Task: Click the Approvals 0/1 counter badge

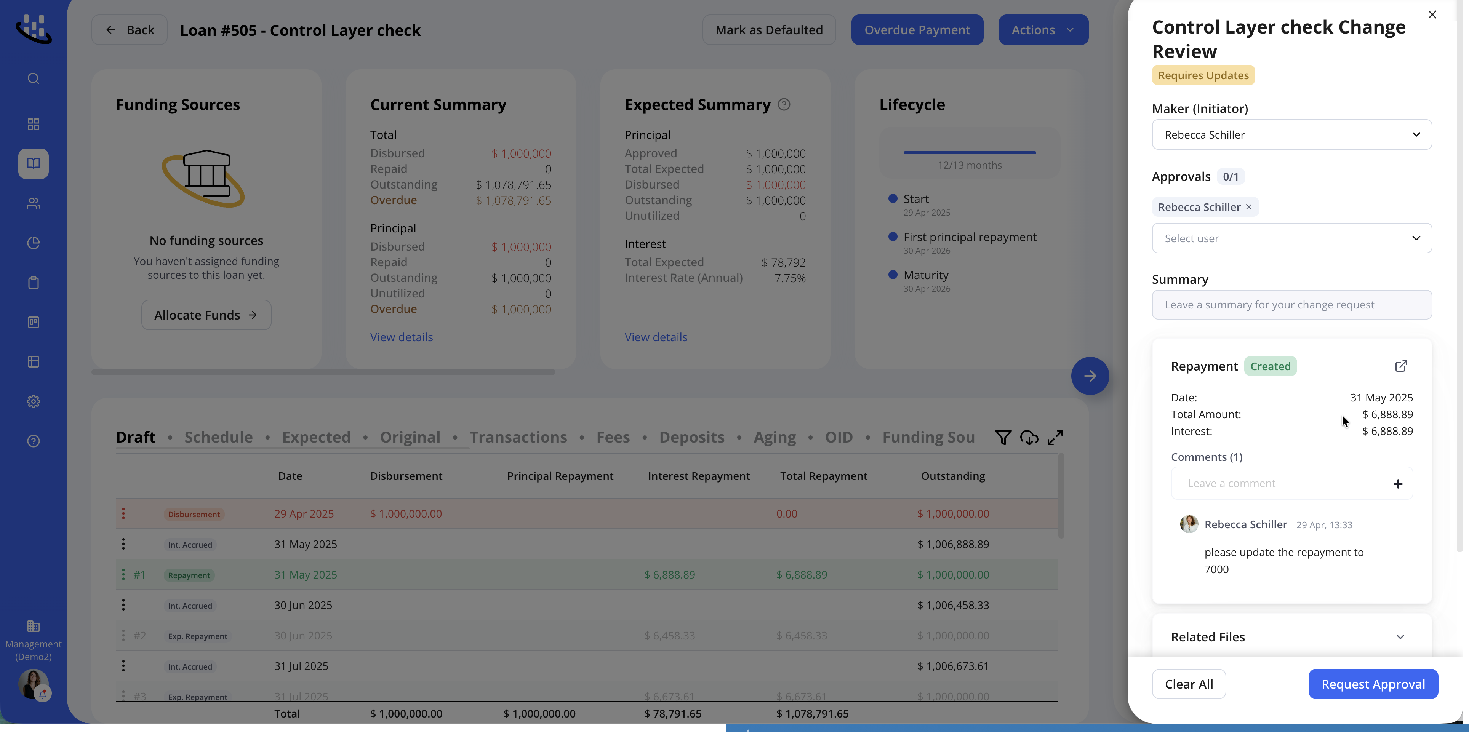Action: 1231,177
